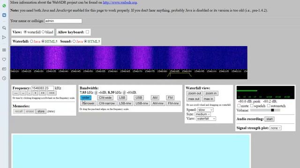Select the waterfall view radio button
The height and width of the screenshot is (168, 300).
pos(25,32)
